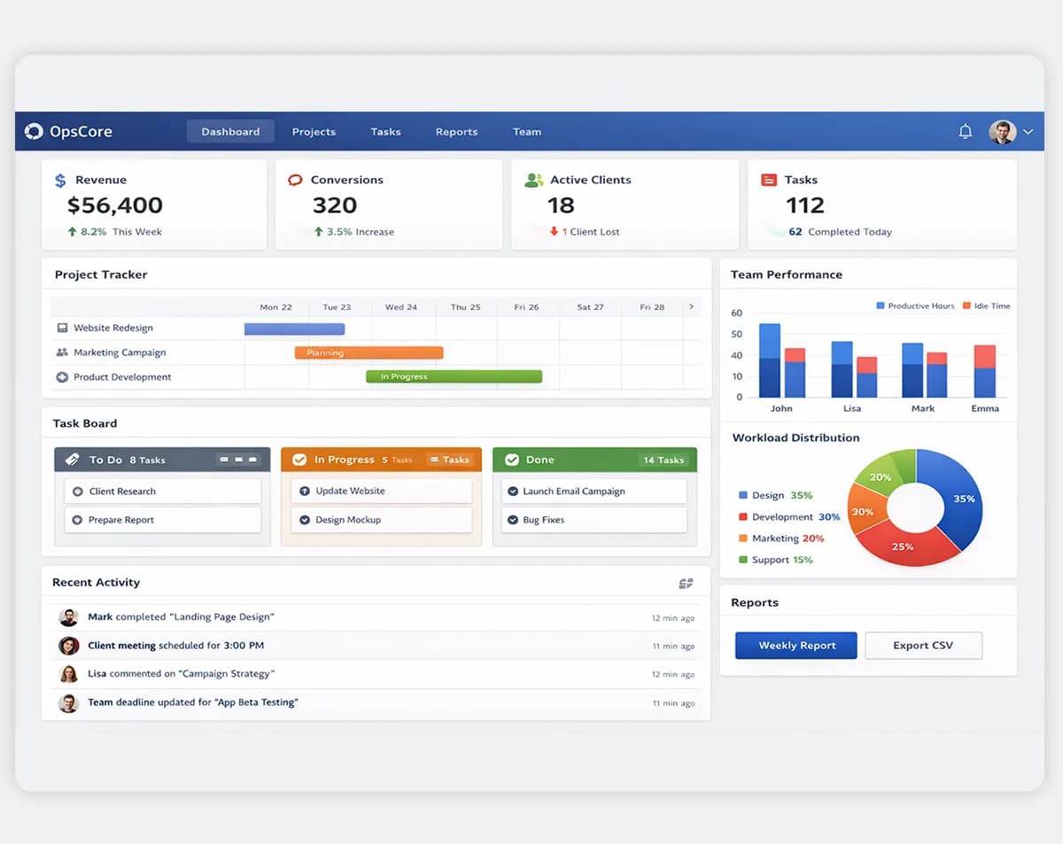
Task: Click the Support legend color swatch
Action: [x=742, y=560]
